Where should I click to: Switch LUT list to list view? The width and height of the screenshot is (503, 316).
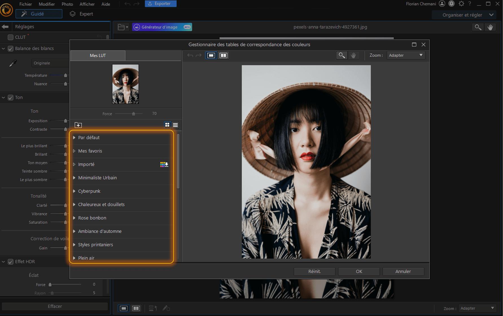(175, 125)
